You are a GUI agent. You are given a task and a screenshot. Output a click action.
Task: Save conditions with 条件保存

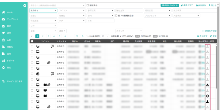coord(201,5)
